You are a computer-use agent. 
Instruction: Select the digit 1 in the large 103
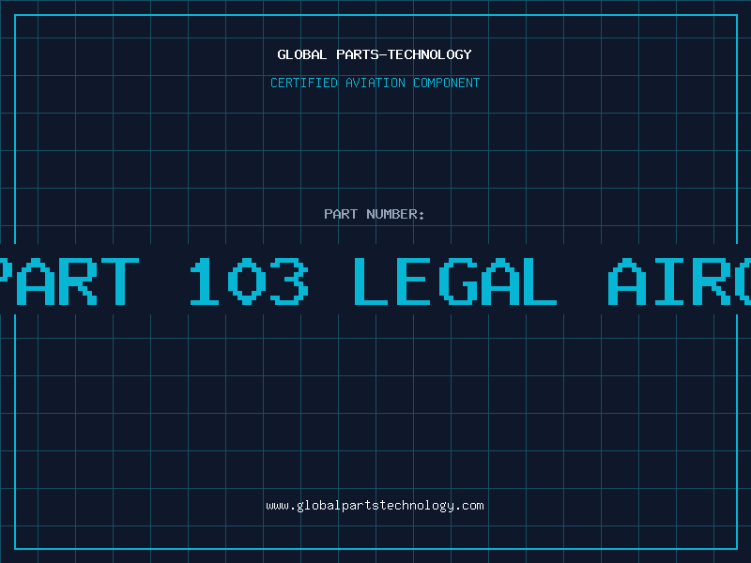click(205, 281)
